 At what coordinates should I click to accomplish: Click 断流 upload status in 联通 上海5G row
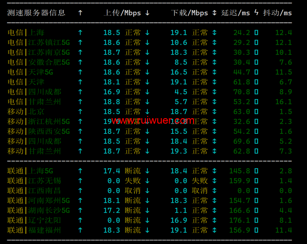click(x=133, y=171)
